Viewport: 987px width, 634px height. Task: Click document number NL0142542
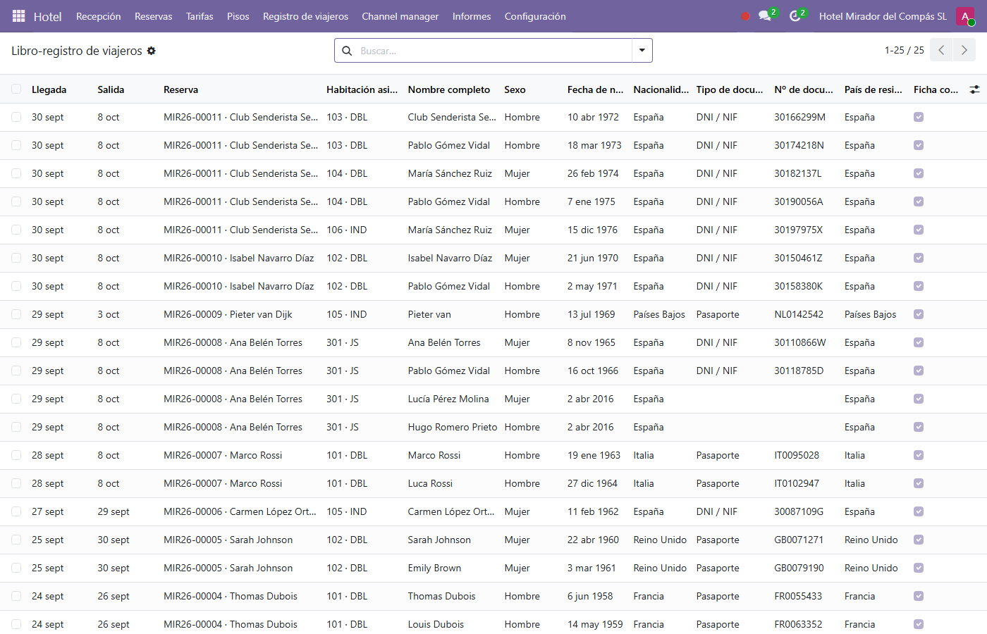click(x=799, y=314)
